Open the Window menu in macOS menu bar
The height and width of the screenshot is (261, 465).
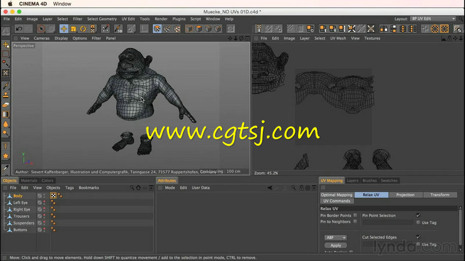coord(62,4)
